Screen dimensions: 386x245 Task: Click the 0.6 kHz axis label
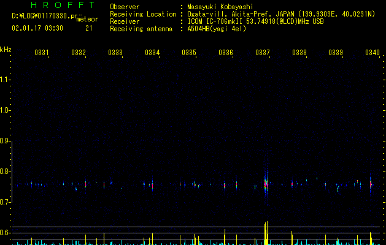point(6,233)
